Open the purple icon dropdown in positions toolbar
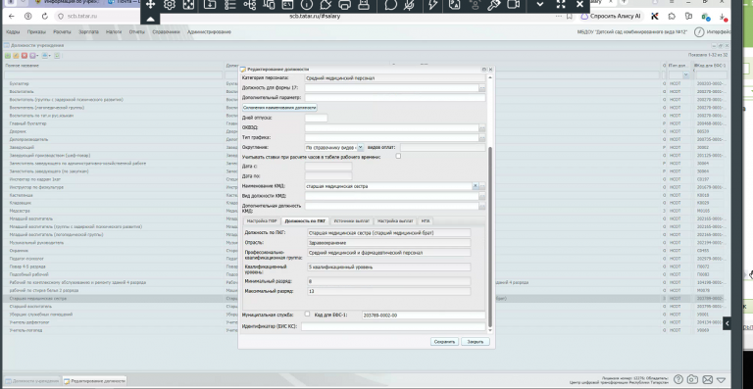The image size is (753, 389). (x=33, y=56)
